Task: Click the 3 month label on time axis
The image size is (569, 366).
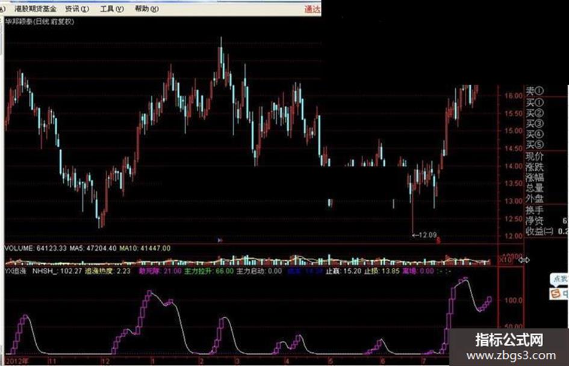Action: coord(237,361)
